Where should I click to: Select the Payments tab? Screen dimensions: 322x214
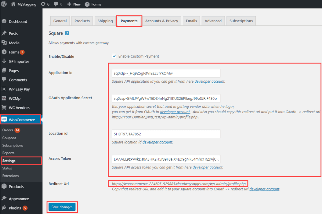(129, 21)
